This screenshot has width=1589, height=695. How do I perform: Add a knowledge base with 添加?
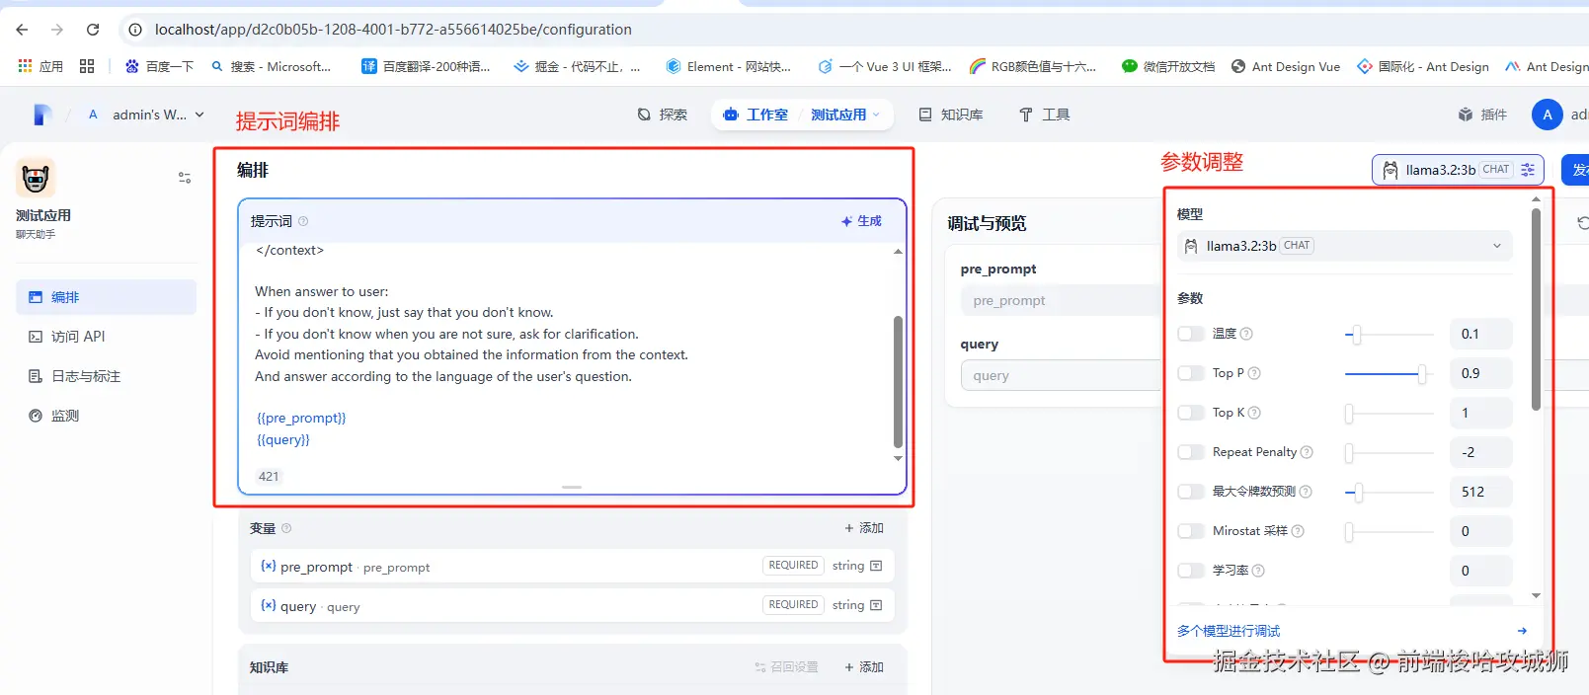coord(864,667)
